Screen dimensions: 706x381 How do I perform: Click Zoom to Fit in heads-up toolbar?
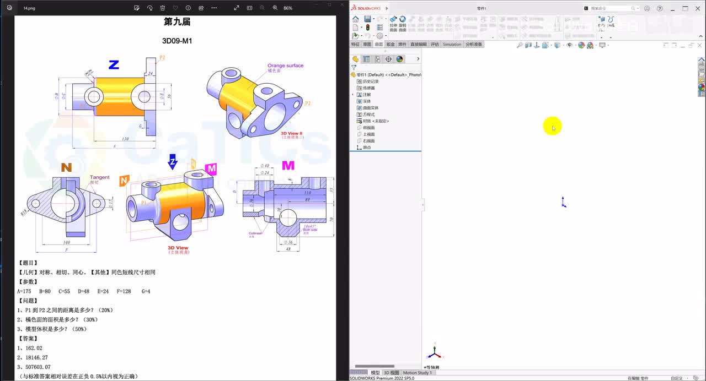(x=520, y=45)
